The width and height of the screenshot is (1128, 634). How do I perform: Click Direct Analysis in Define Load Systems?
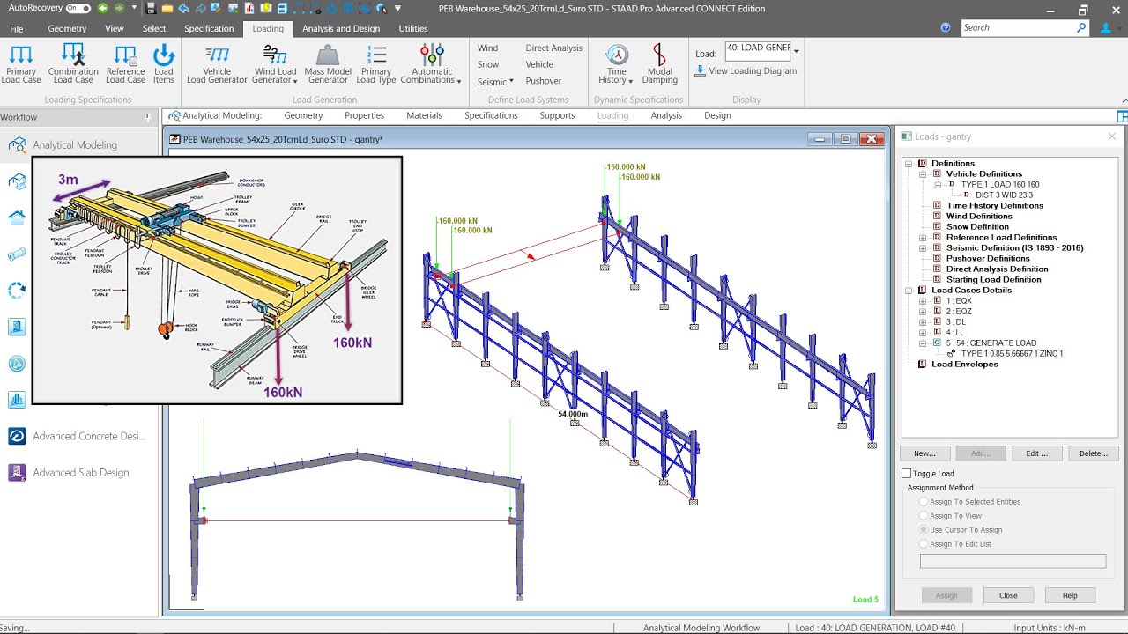coord(554,48)
